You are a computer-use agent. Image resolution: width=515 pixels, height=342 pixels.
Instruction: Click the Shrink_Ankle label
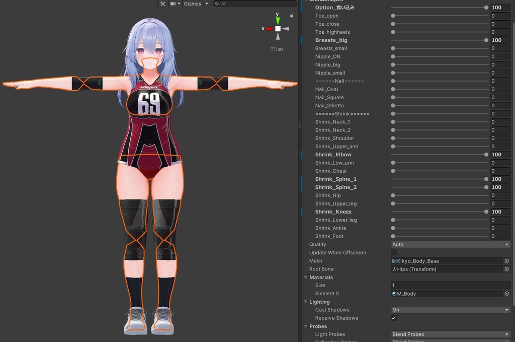pyautogui.click(x=330, y=228)
